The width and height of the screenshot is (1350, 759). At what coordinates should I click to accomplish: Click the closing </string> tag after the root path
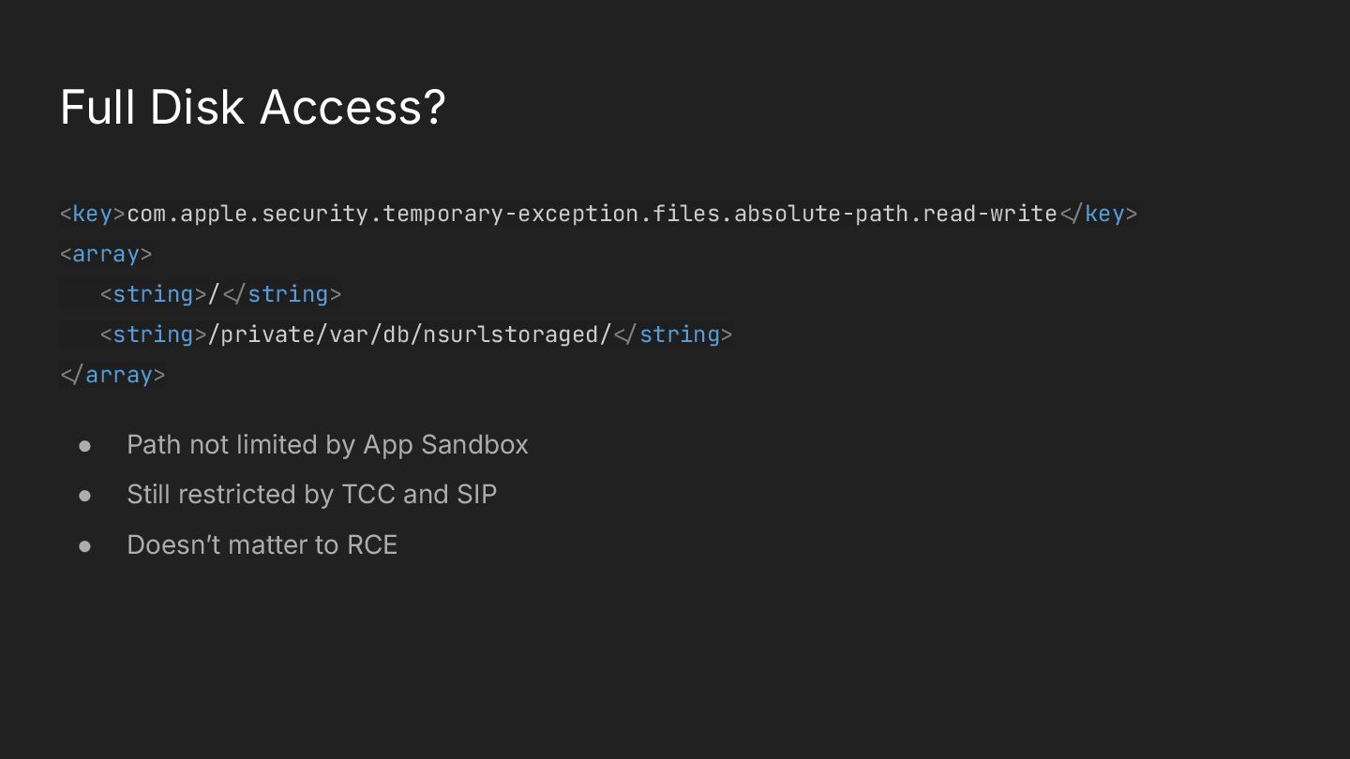[281, 294]
